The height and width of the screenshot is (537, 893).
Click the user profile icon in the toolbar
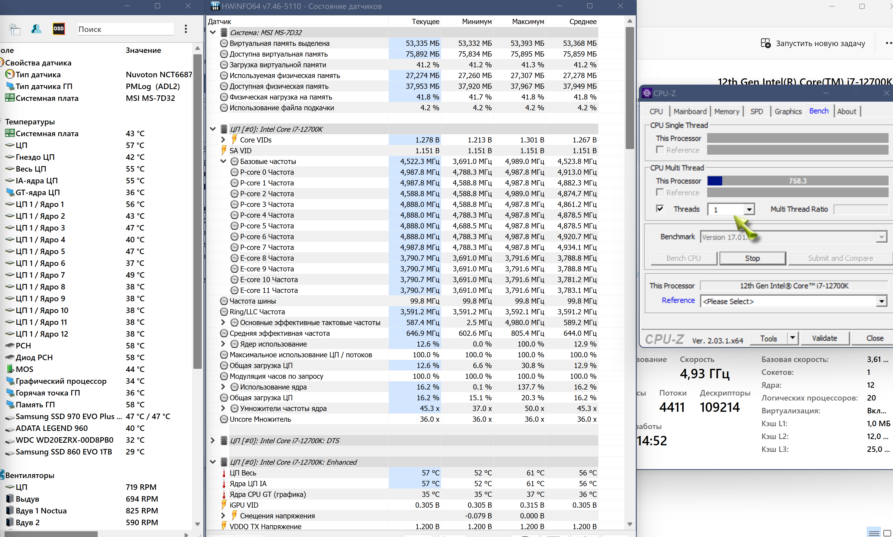click(x=36, y=29)
